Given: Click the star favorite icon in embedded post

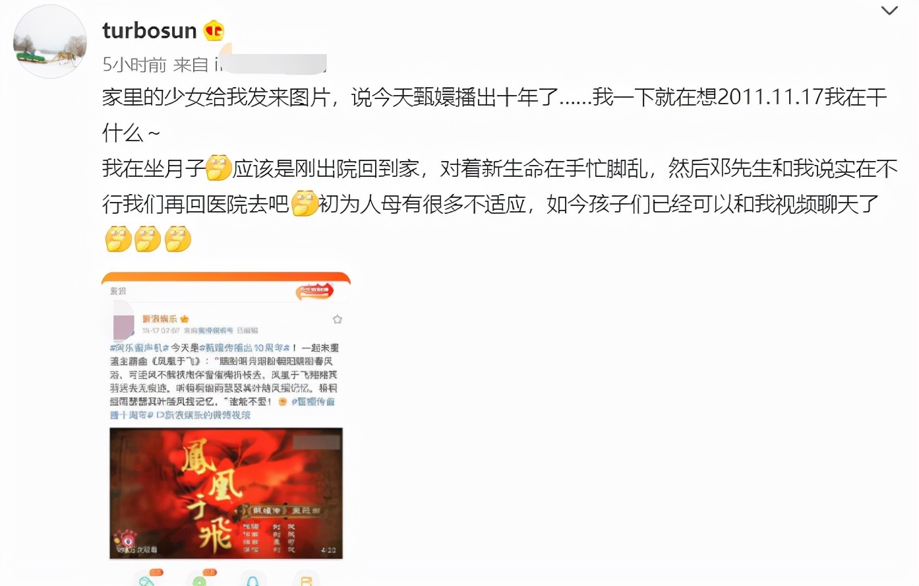Looking at the screenshot, I should [338, 319].
